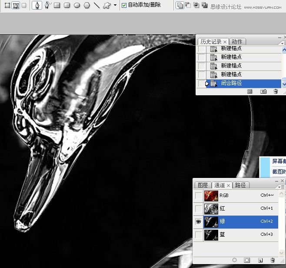This screenshot has width=286, height=268.
Task: Hide the 绿 channel eye icon
Action: pyautogui.click(x=199, y=221)
